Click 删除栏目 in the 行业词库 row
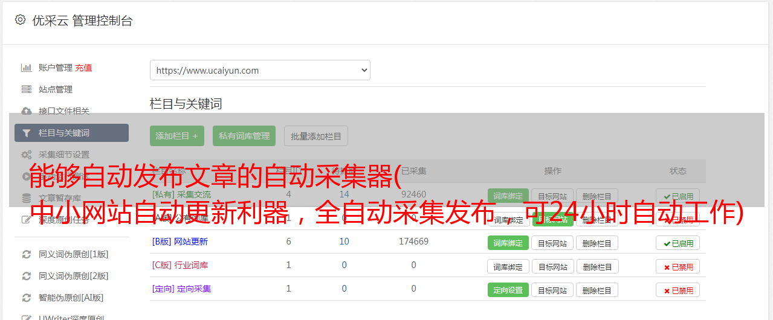 click(x=597, y=267)
